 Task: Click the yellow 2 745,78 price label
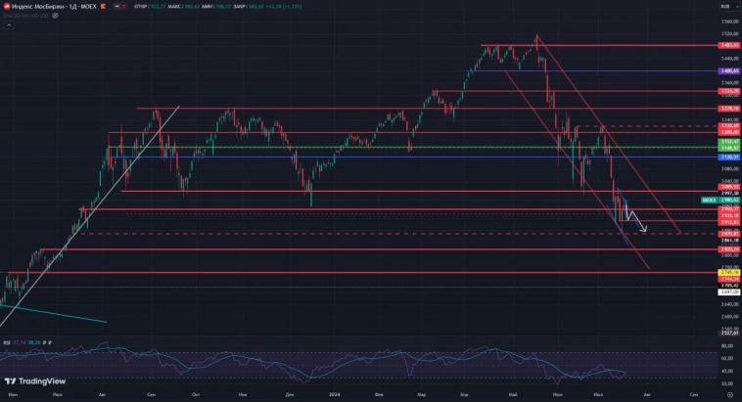(728, 271)
